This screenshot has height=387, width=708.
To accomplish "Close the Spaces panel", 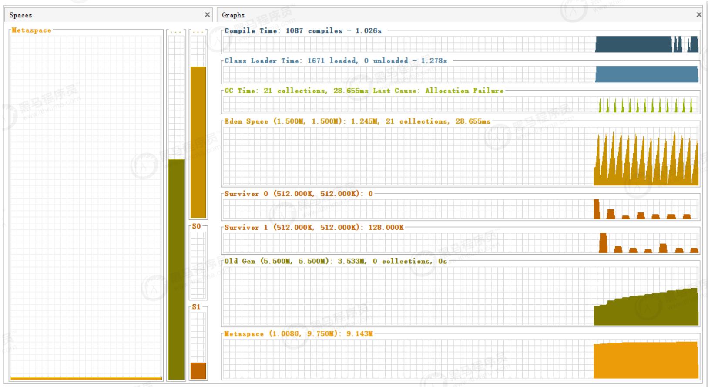I will click(x=207, y=15).
